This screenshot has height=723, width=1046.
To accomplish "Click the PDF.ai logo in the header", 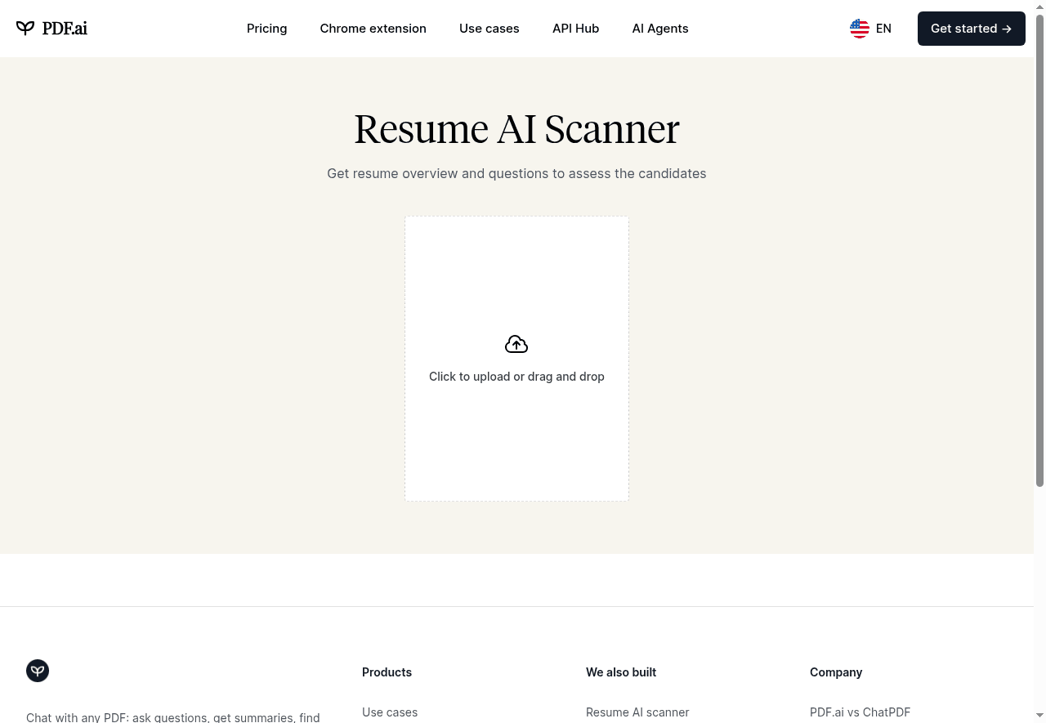I will 51,28.
